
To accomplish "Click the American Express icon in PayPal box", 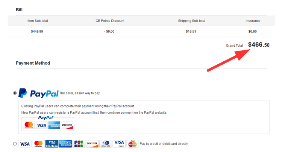I will pyautogui.click(x=54, y=125).
